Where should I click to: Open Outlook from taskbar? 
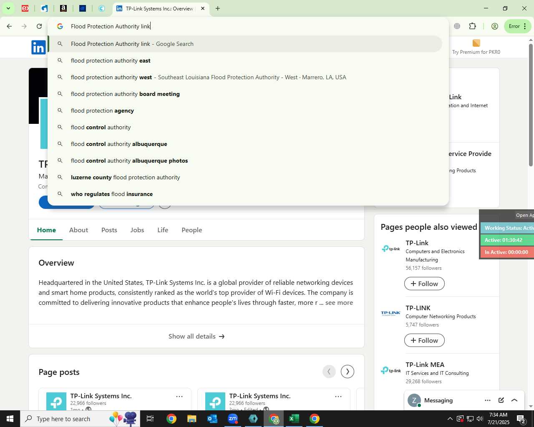(x=212, y=419)
